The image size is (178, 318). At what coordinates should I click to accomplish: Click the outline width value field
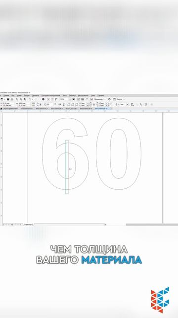[122, 104]
